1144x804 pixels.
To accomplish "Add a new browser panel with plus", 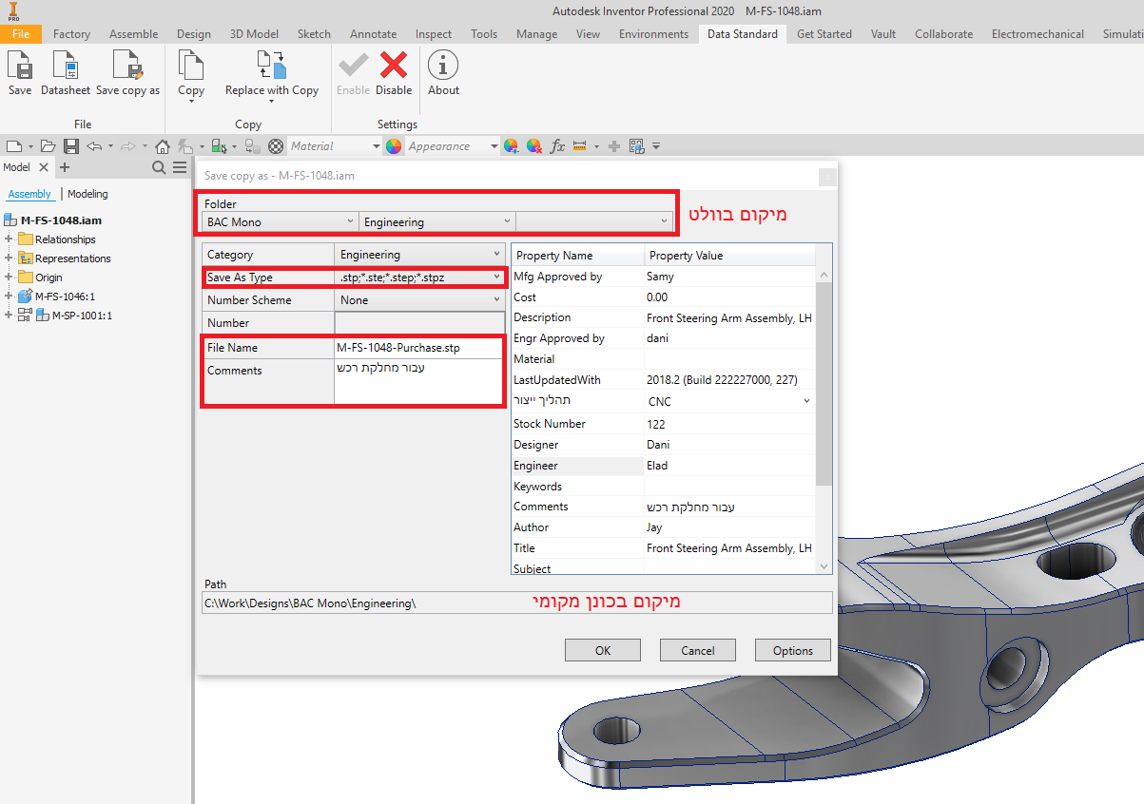I will tap(65, 167).
